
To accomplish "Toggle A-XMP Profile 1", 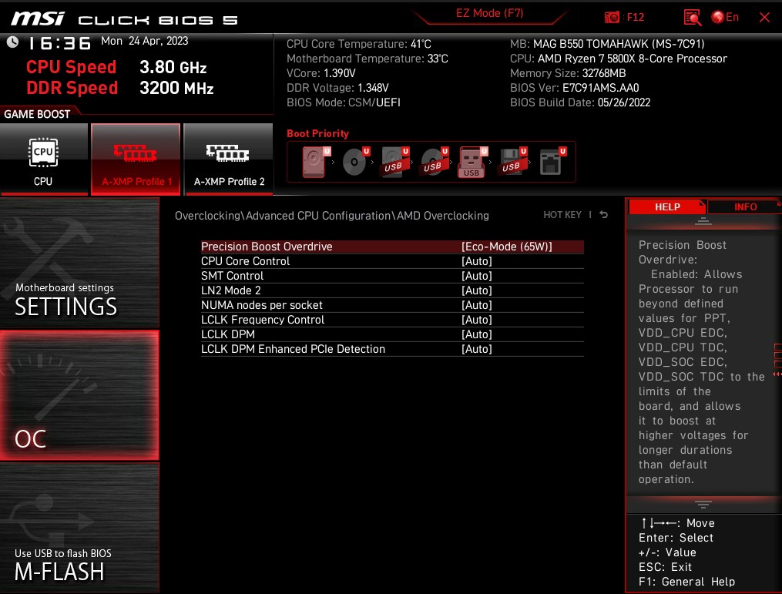I will [136, 159].
